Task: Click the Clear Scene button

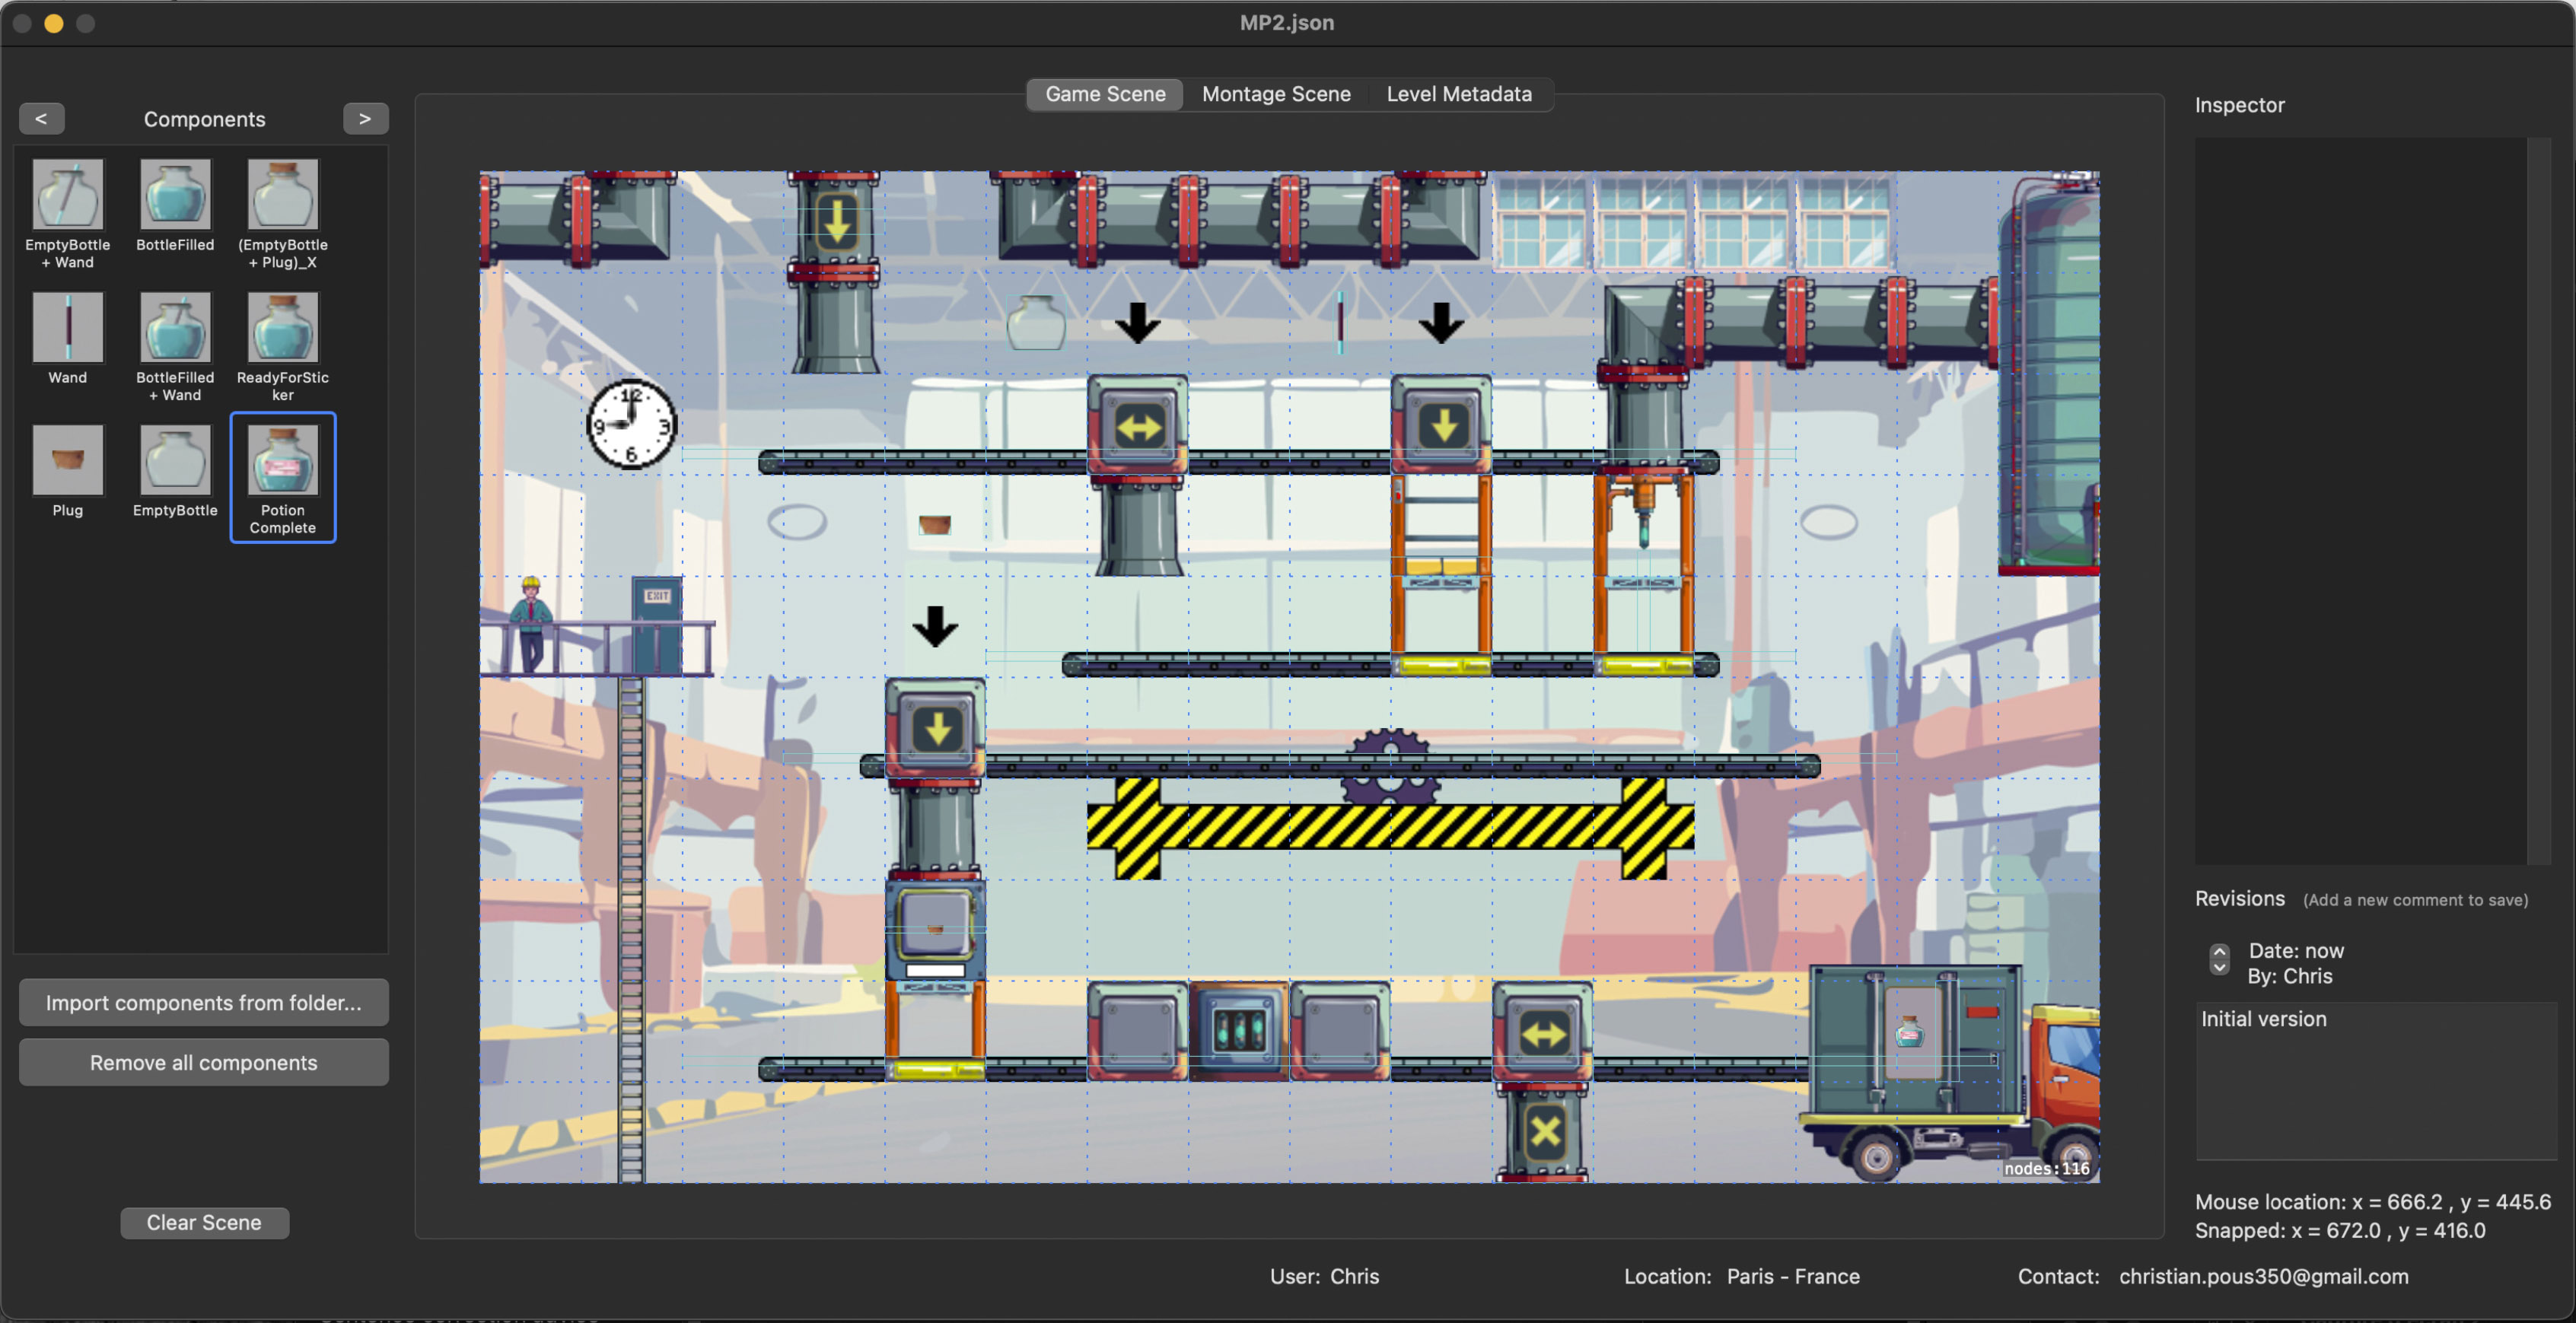Action: click(x=204, y=1223)
